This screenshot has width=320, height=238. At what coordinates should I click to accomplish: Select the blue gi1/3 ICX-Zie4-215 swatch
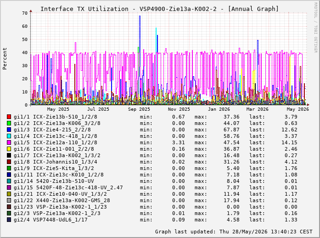(9, 130)
